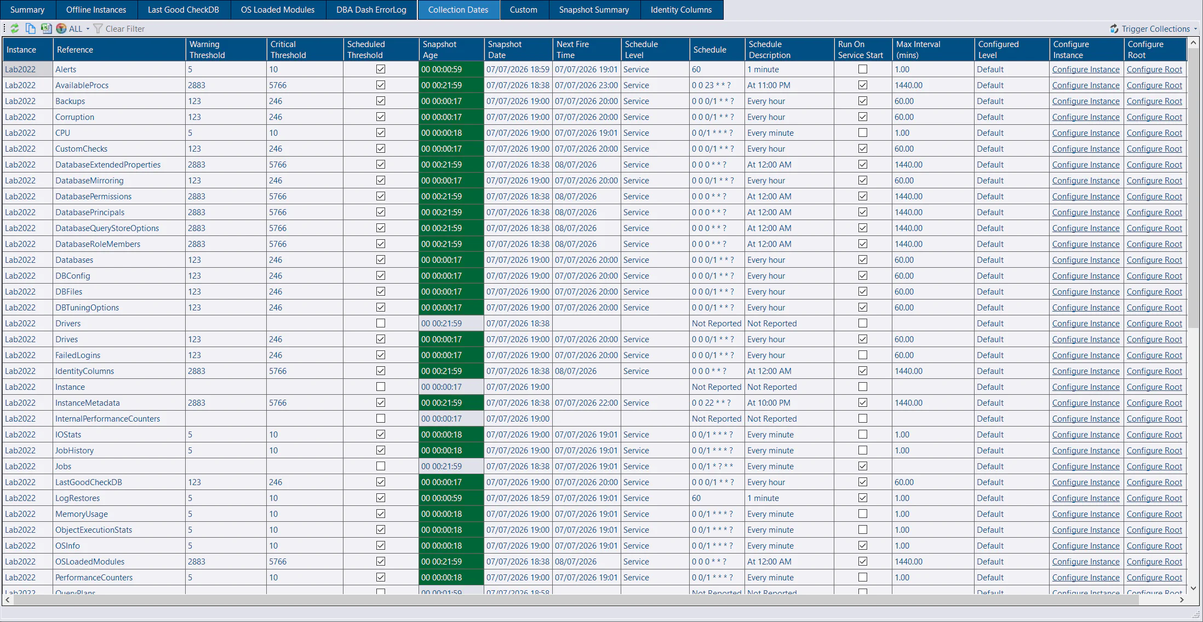Open the ALL filter dropdown arrow

coord(88,29)
